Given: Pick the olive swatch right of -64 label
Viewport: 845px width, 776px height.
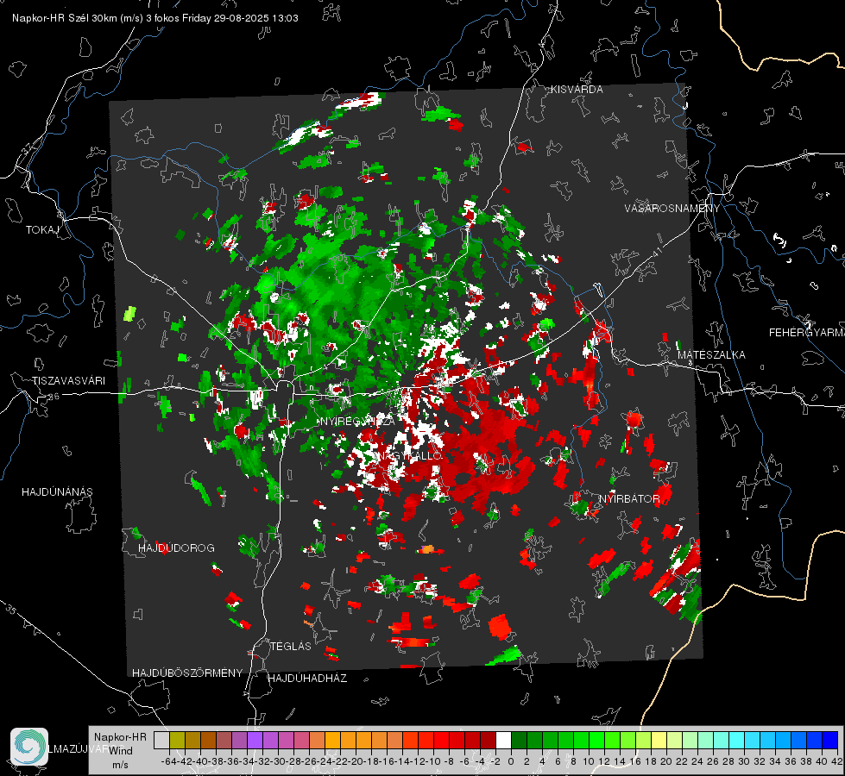Looking at the screenshot, I should click(x=177, y=740).
